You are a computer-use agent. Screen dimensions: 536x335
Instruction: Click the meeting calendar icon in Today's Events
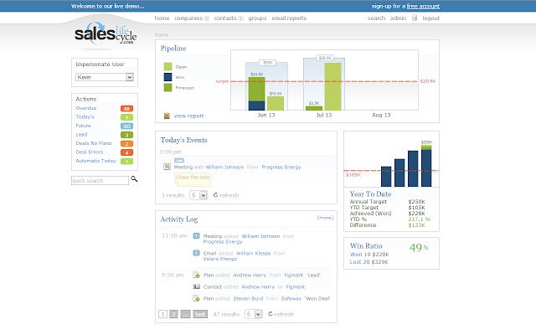(167, 167)
